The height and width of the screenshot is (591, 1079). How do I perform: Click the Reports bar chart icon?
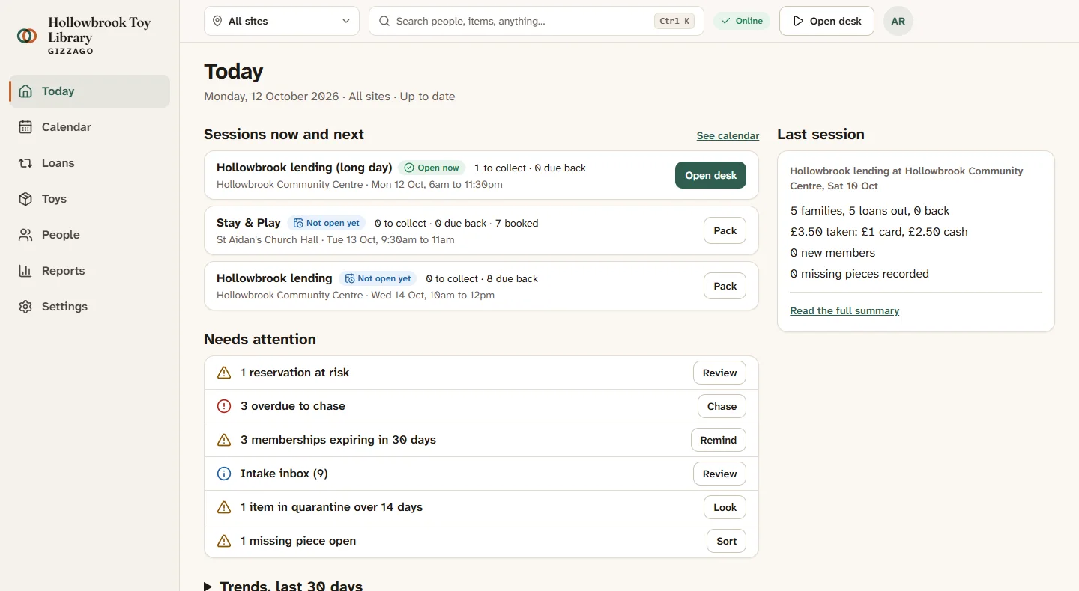click(x=25, y=271)
